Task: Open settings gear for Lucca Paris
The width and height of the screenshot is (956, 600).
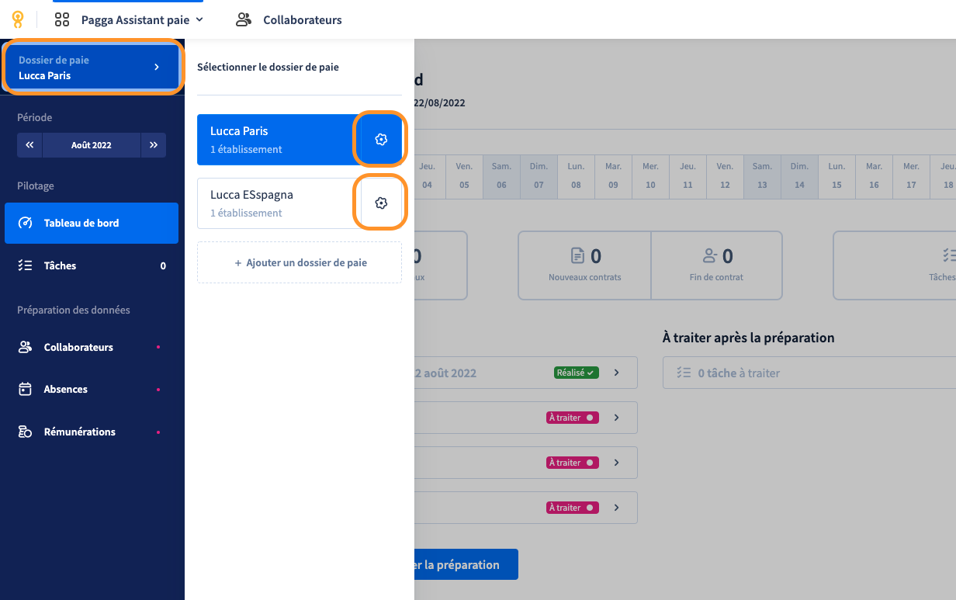Action: pyautogui.click(x=380, y=140)
